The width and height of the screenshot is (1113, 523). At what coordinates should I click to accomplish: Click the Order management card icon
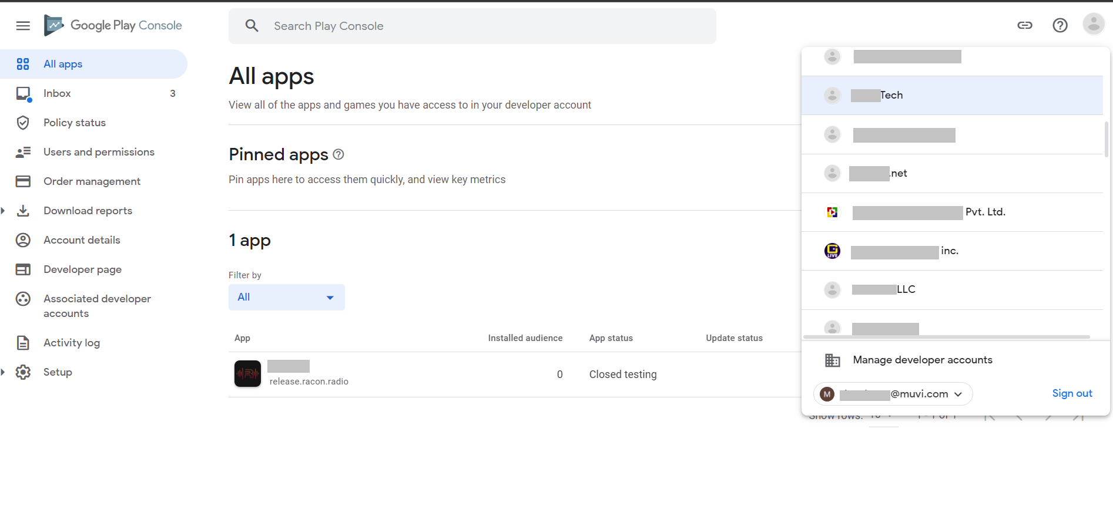(x=23, y=181)
